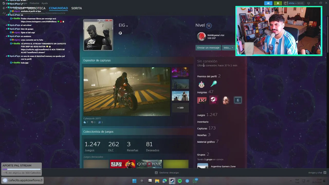The width and height of the screenshot is (329, 185).
Task: Open the Insignias 47 link
Action: pos(205,92)
